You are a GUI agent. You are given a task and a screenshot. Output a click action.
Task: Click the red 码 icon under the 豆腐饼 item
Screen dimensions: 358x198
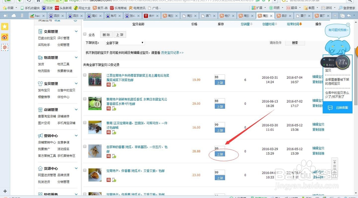point(108,132)
